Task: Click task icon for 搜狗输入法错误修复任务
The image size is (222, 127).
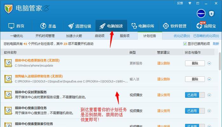Action: click(x=8, y=79)
